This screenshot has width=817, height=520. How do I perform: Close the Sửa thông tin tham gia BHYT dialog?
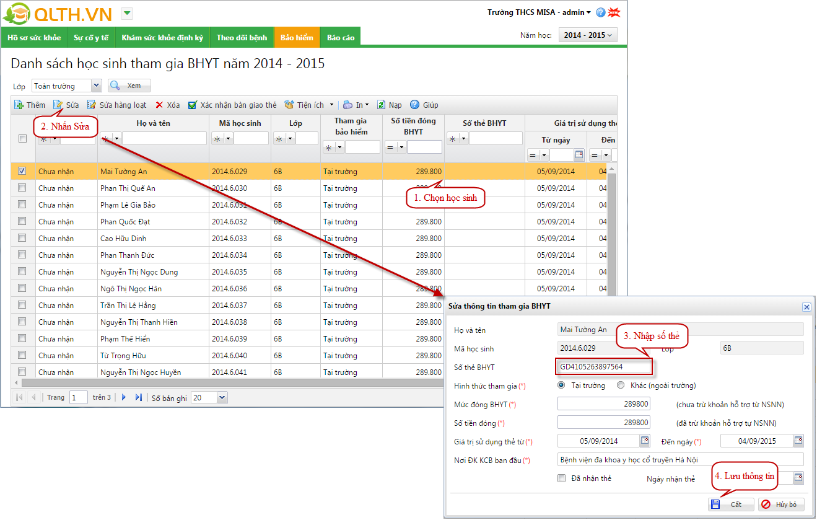tap(806, 307)
